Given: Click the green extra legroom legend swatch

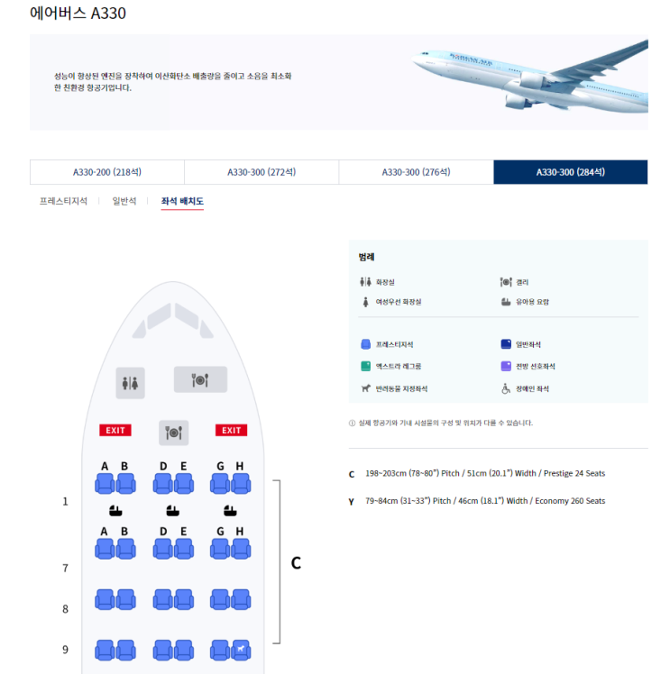Looking at the screenshot, I should [x=365, y=366].
